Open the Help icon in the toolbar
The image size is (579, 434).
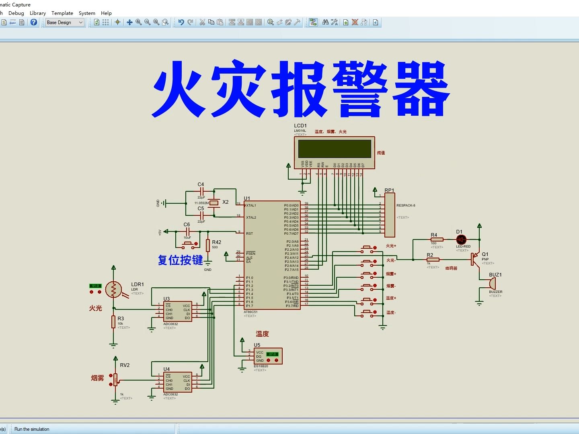[34, 22]
